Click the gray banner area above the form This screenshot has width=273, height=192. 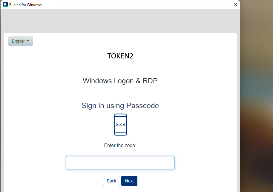coord(120,21)
